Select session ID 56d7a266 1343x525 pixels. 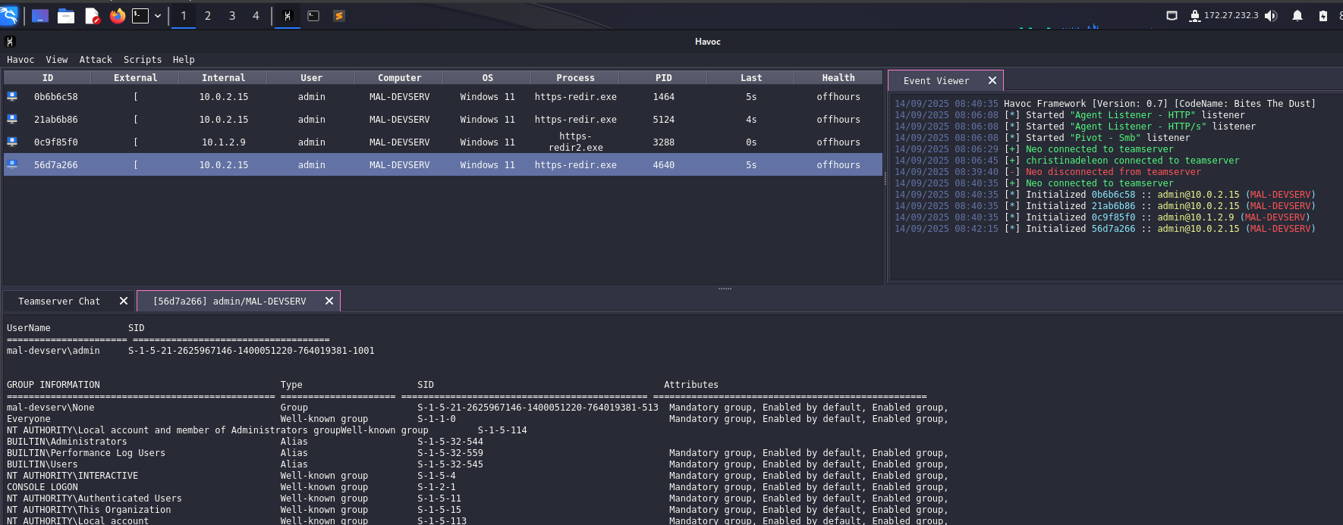(56, 165)
